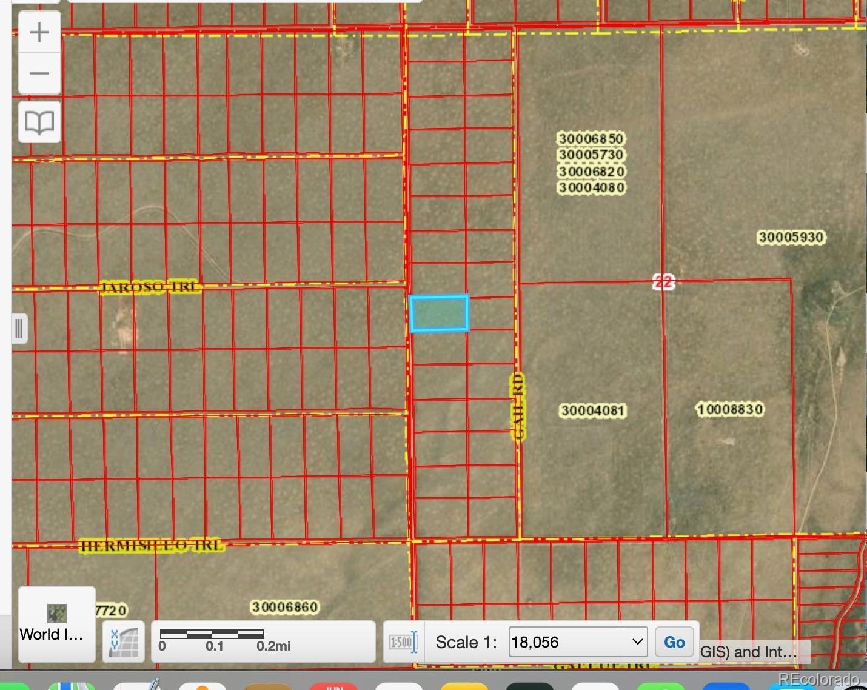Toggle the sidebar collapse handle
This screenshot has width=867, height=690.
(19, 329)
